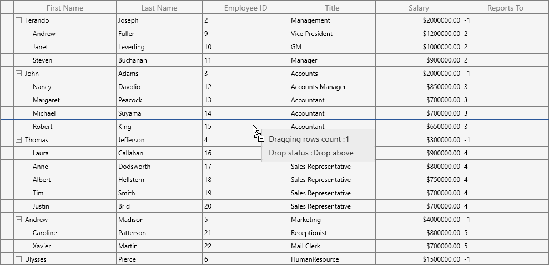Click the $1500000.00 salary cell
Screen dimensions: 549x265
pos(419,259)
